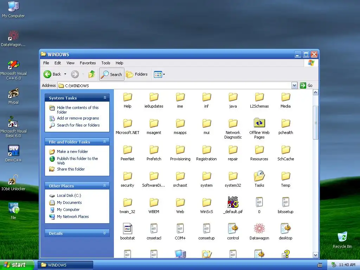The height and width of the screenshot is (270, 360).
Task: Collapse the Other Places panel
Action: [x=105, y=186]
